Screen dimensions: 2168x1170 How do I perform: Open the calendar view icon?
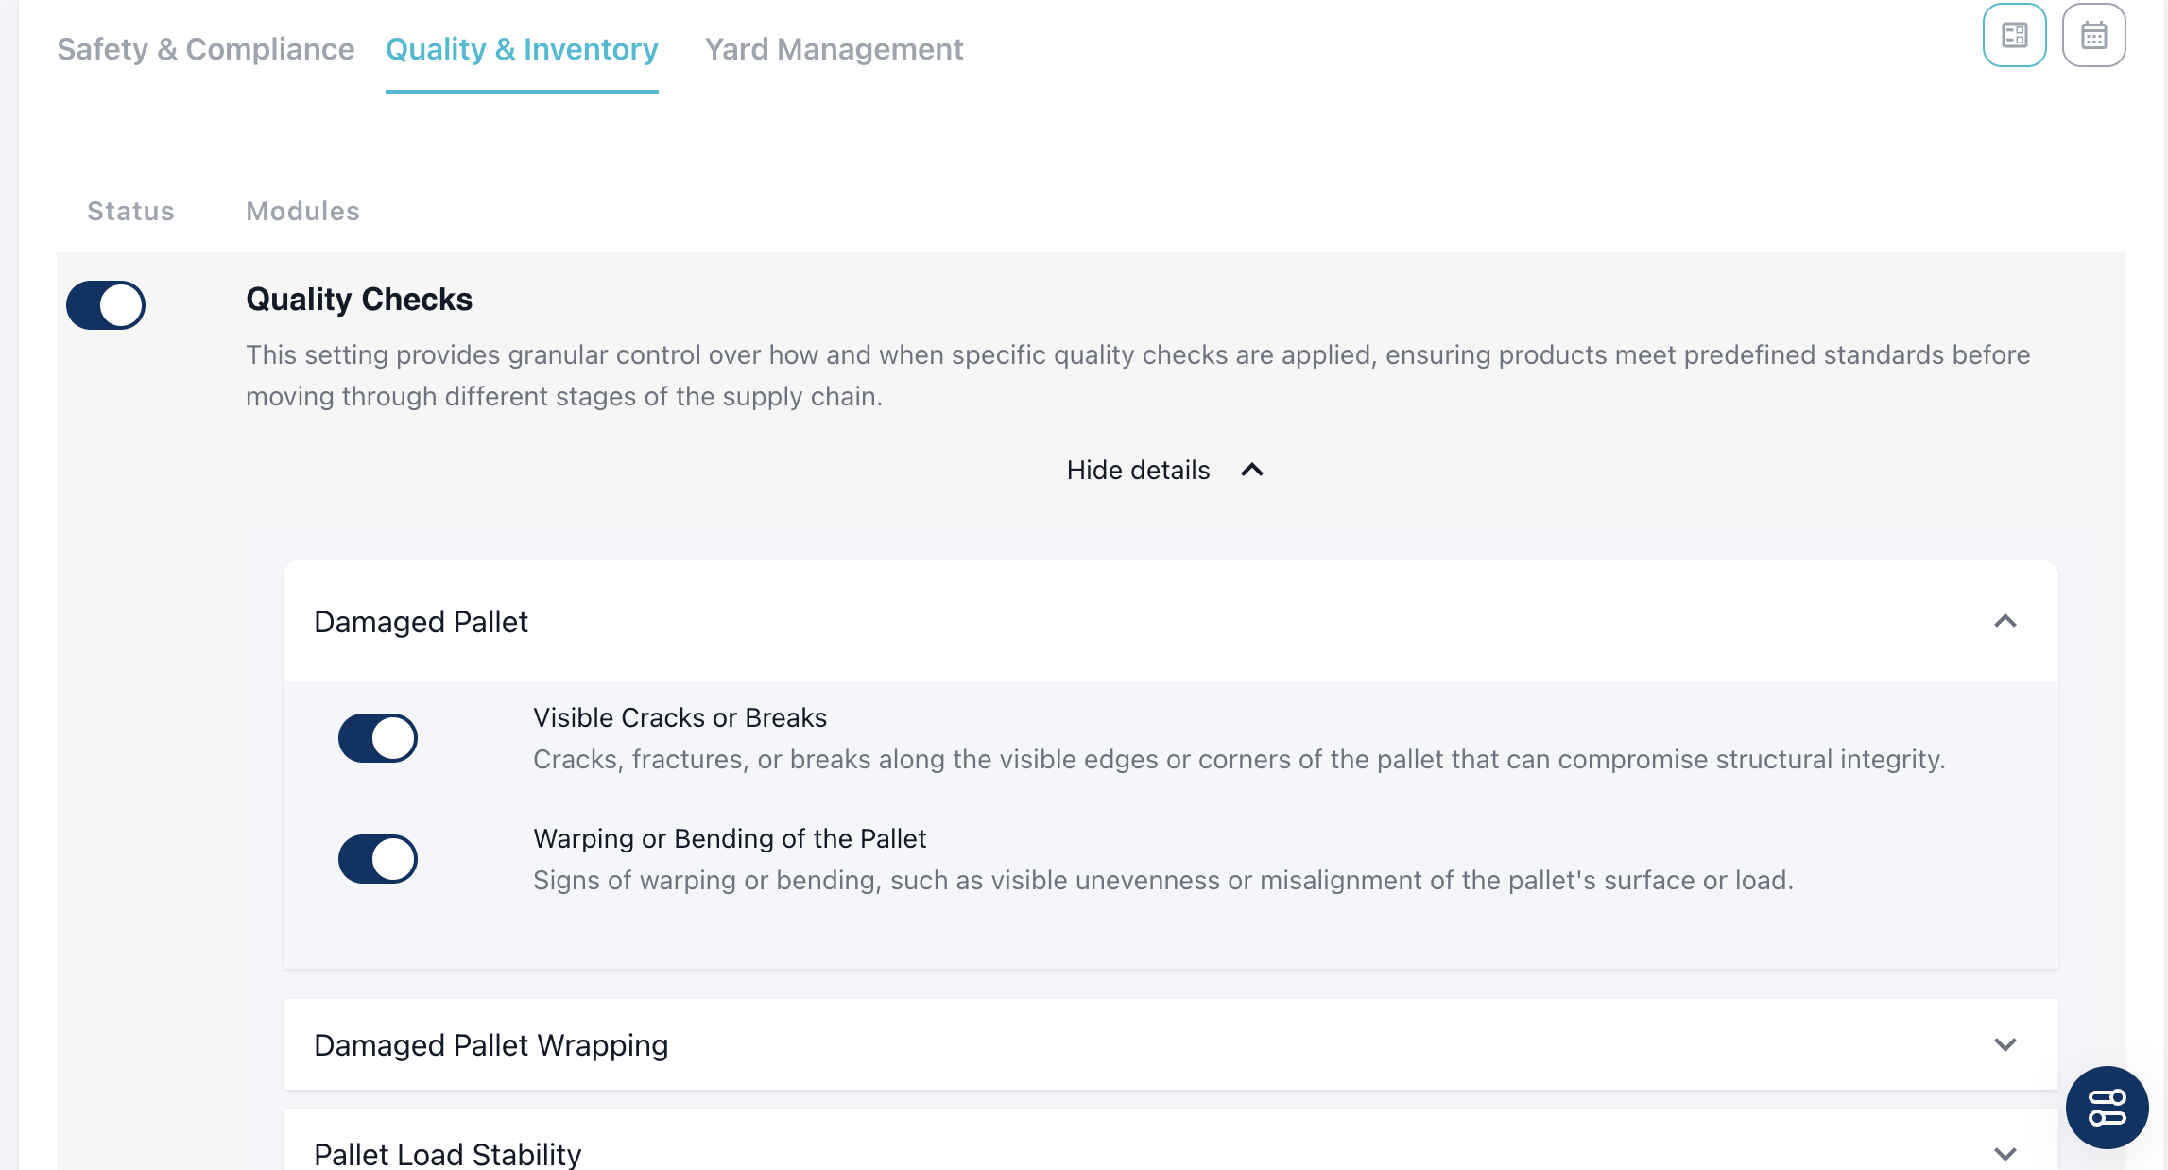click(x=2093, y=36)
